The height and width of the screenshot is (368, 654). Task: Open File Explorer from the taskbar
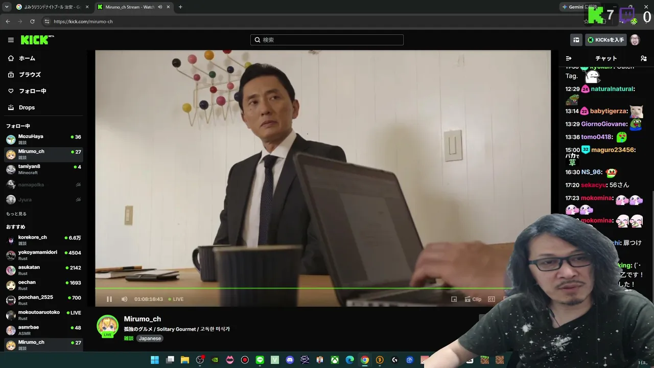tap(185, 360)
